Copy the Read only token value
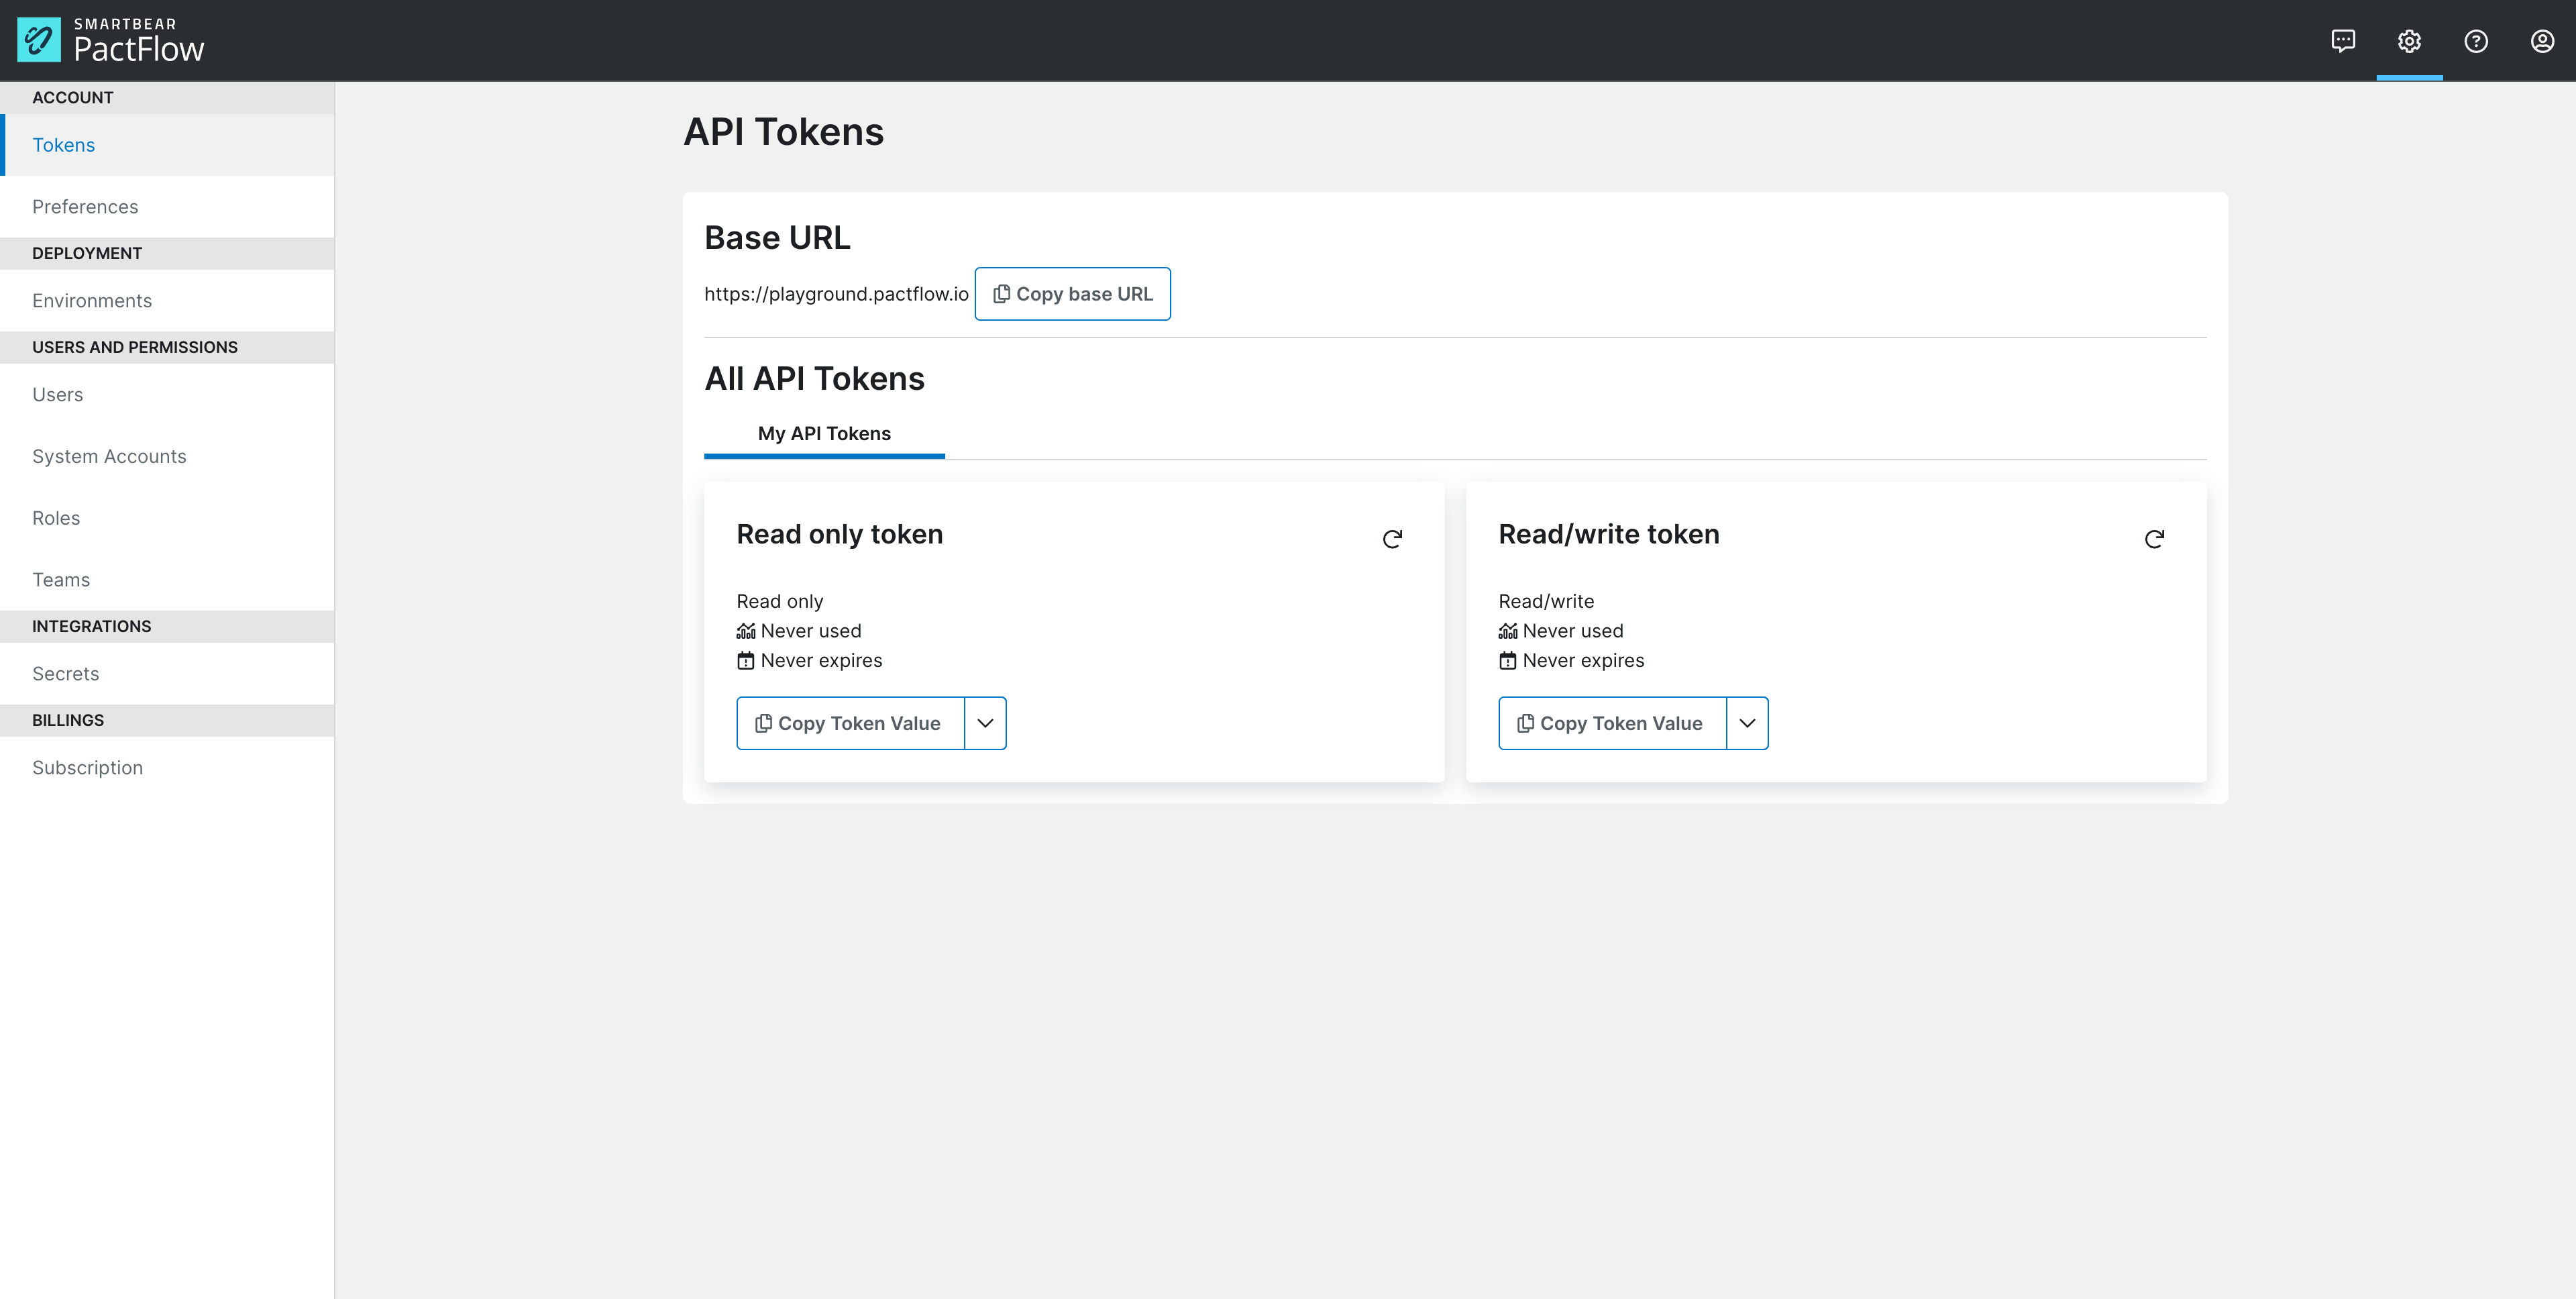This screenshot has height=1299, width=2576. [x=850, y=723]
